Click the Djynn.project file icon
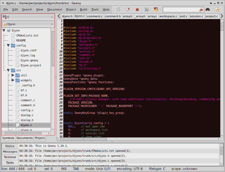This screenshot has width=225, height=172. click(x=17, y=65)
